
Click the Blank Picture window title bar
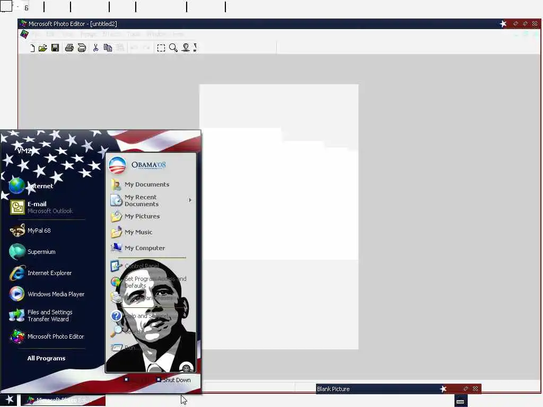tap(398, 389)
